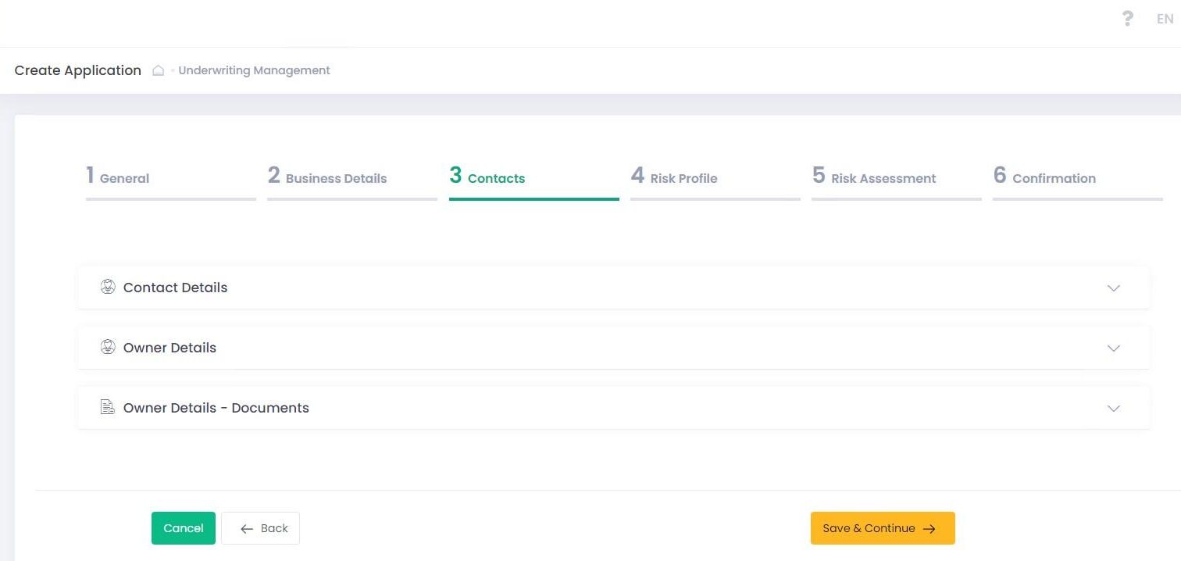The width and height of the screenshot is (1181, 561).
Task: Select the step 3 Contacts tab
Action: pyautogui.click(x=487, y=177)
